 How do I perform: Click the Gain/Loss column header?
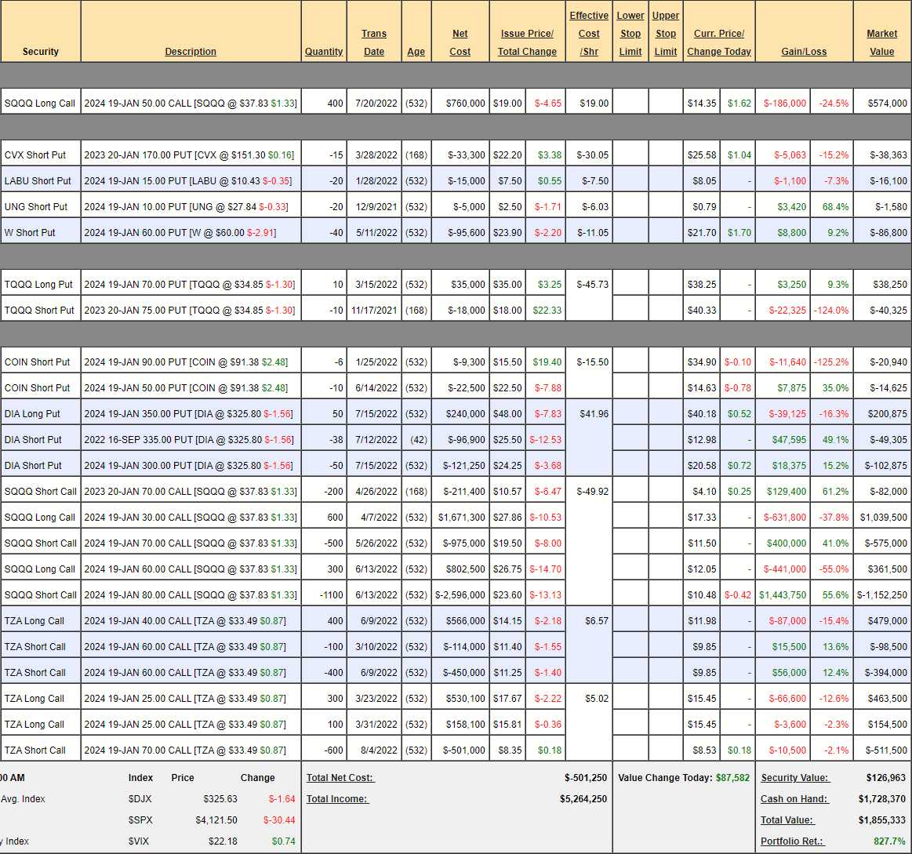coord(804,52)
